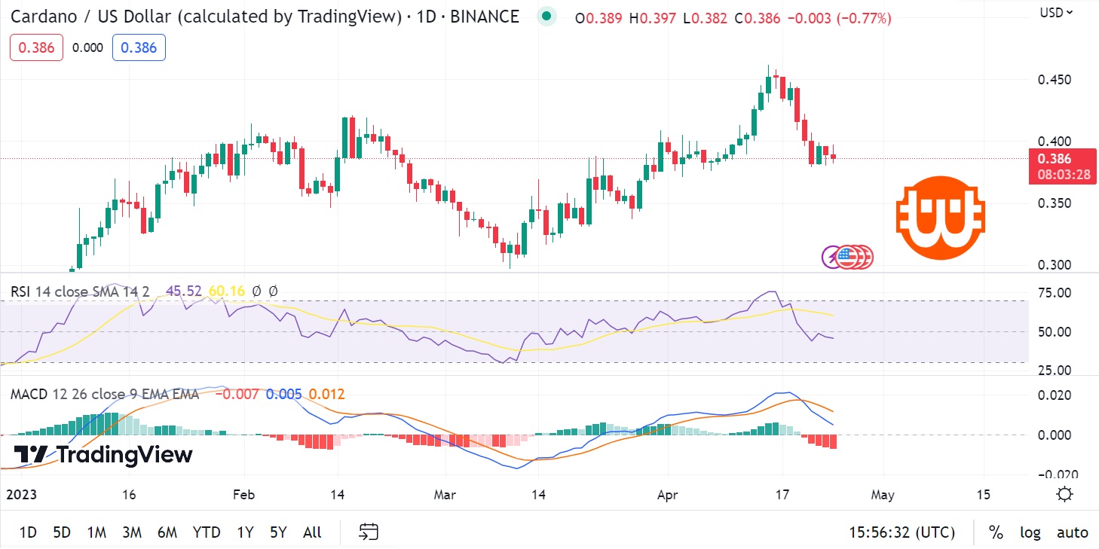Click the Feb label on the time axis
Image resolution: width=1099 pixels, height=549 pixels.
[244, 495]
